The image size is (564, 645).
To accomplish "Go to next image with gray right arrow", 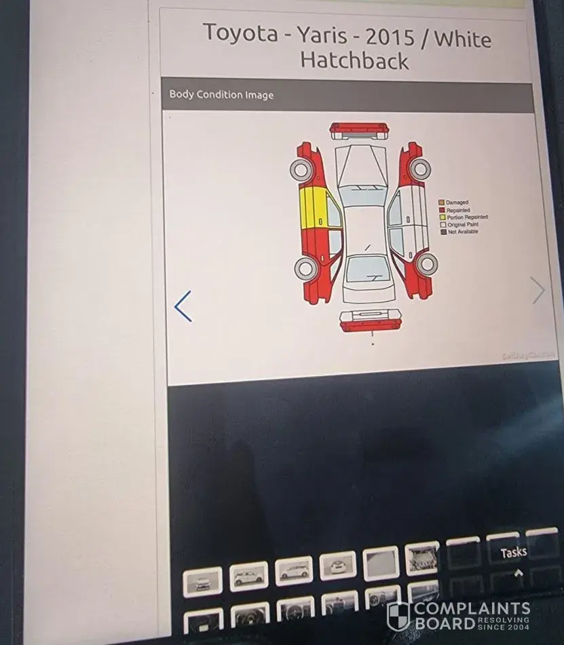I will point(538,290).
